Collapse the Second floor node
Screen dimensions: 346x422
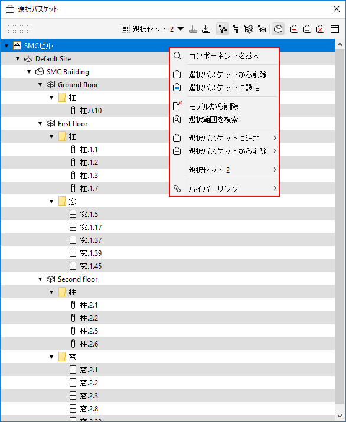coord(40,279)
